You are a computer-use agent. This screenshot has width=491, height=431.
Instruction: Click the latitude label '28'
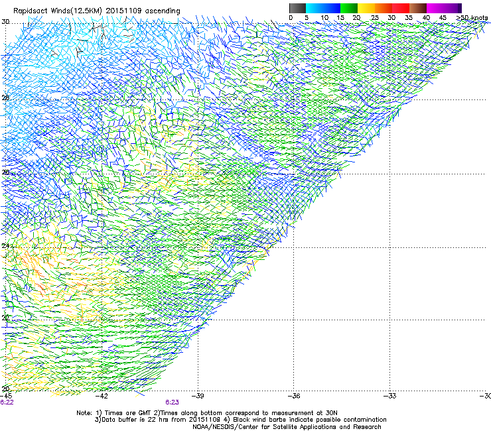coord(5,97)
